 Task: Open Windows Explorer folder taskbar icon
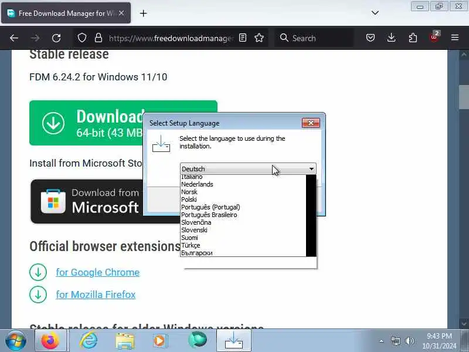(x=125, y=341)
